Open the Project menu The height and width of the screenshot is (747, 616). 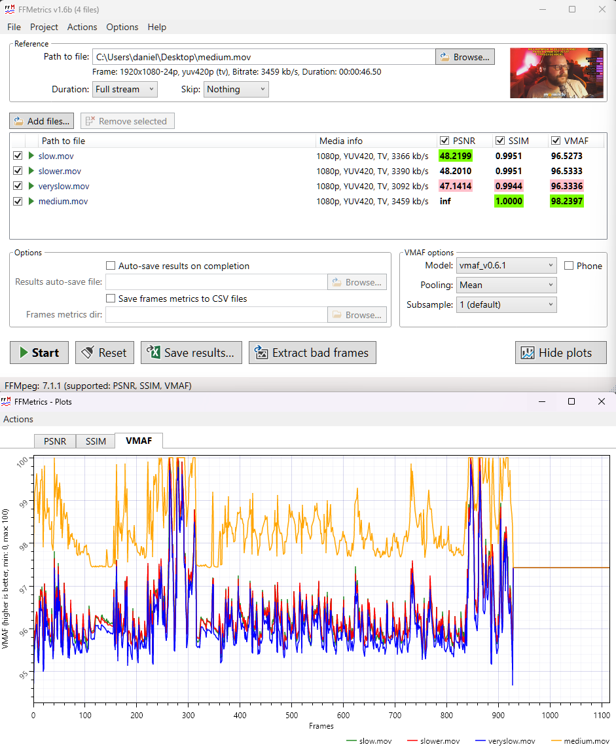44,27
